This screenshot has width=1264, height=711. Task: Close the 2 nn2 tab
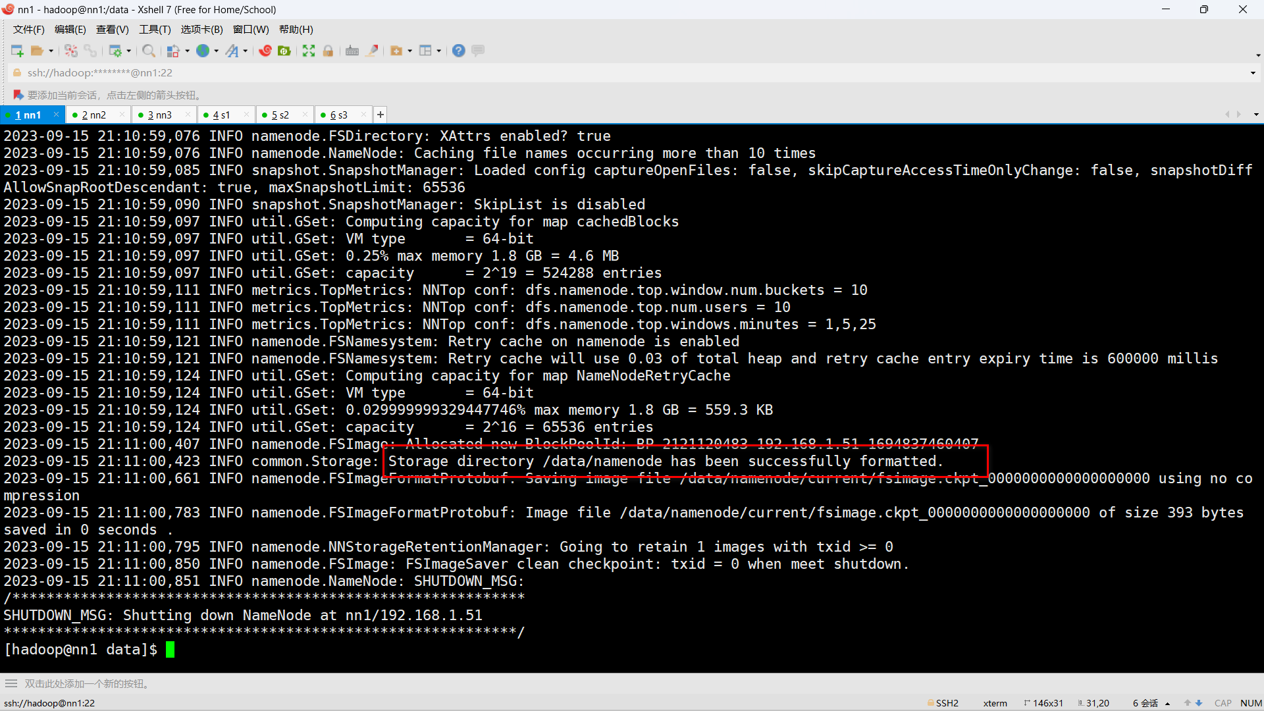122,115
